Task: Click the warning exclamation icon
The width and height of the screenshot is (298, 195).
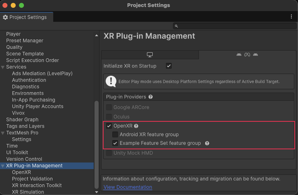Action: tap(111, 81)
